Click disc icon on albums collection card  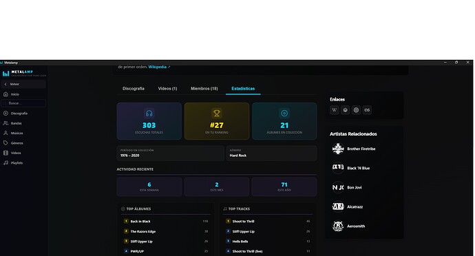tap(284, 114)
